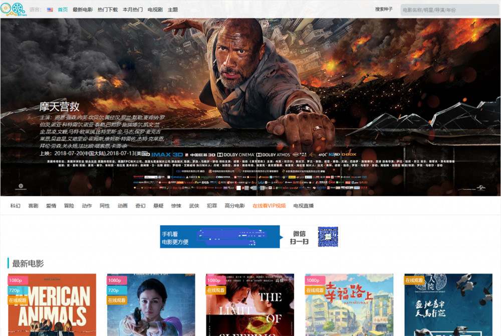Image resolution: width=501 pixels, height=336 pixels.
Task: Click the 搜索种子 button
Action: pos(384,9)
